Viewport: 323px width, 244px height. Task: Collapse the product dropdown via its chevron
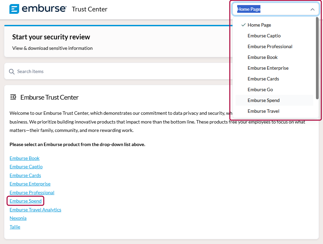click(313, 9)
